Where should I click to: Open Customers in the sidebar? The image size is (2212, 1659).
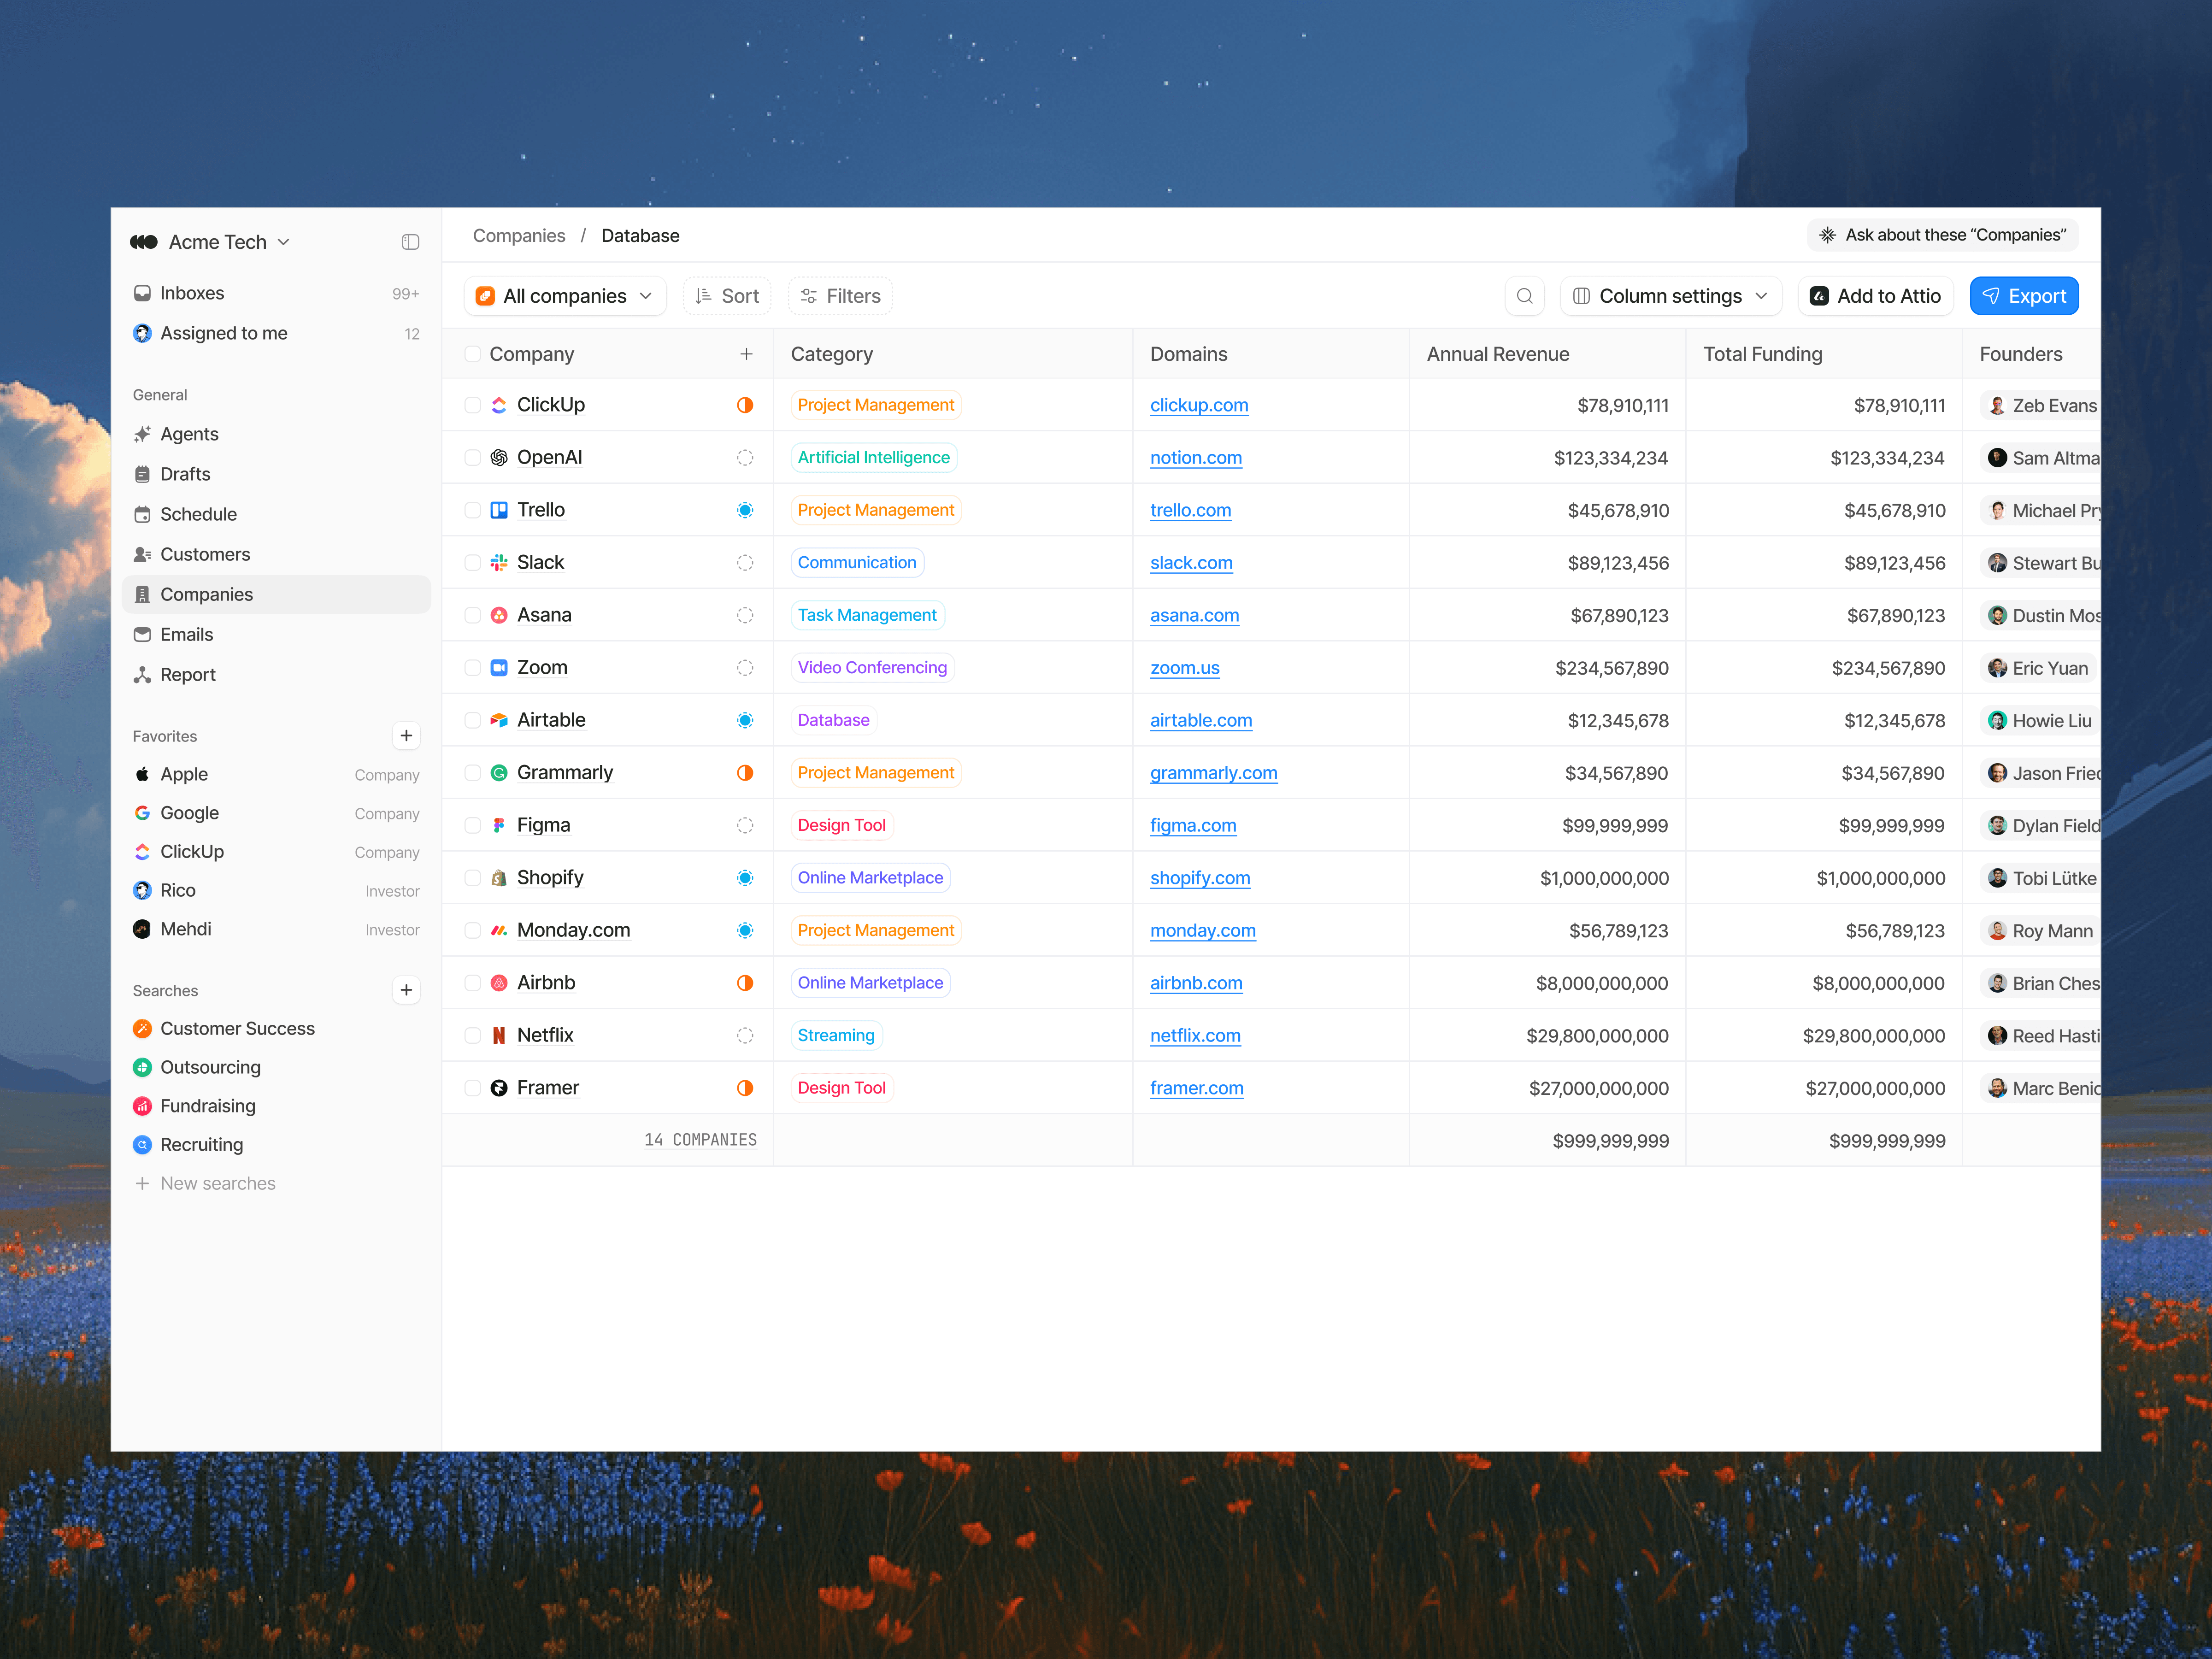click(205, 554)
